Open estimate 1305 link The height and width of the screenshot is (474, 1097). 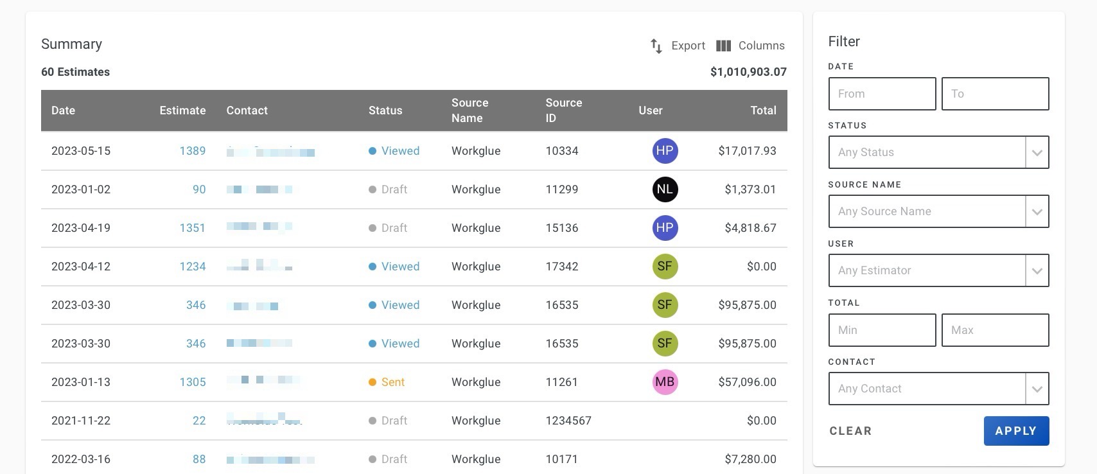(193, 382)
